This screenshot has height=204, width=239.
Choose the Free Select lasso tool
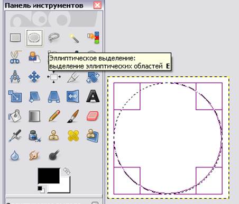pyautogui.click(x=54, y=38)
